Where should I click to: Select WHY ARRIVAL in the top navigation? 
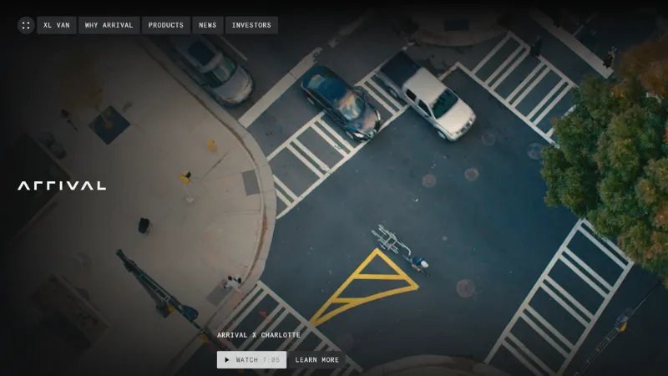[109, 25]
